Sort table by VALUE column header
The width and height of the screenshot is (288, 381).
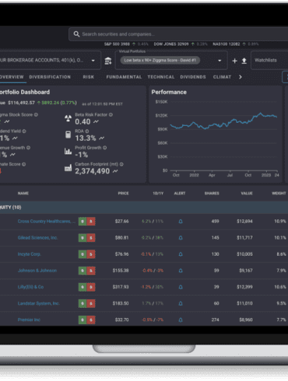click(247, 194)
